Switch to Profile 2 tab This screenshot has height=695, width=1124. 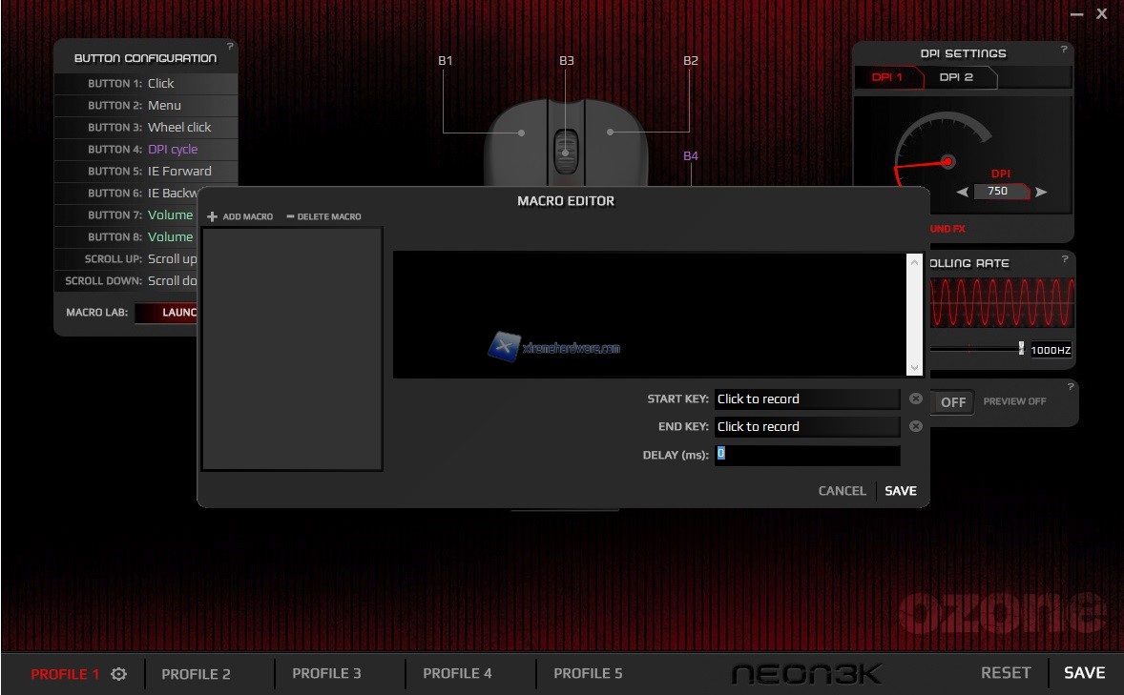[196, 674]
